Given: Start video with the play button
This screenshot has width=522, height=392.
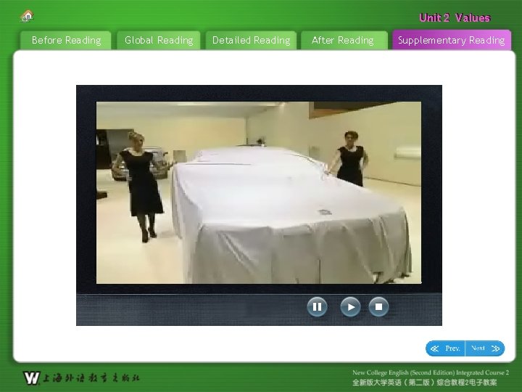Looking at the screenshot, I should (350, 306).
